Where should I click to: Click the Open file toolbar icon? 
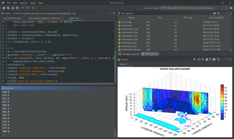tap(8, 8)
